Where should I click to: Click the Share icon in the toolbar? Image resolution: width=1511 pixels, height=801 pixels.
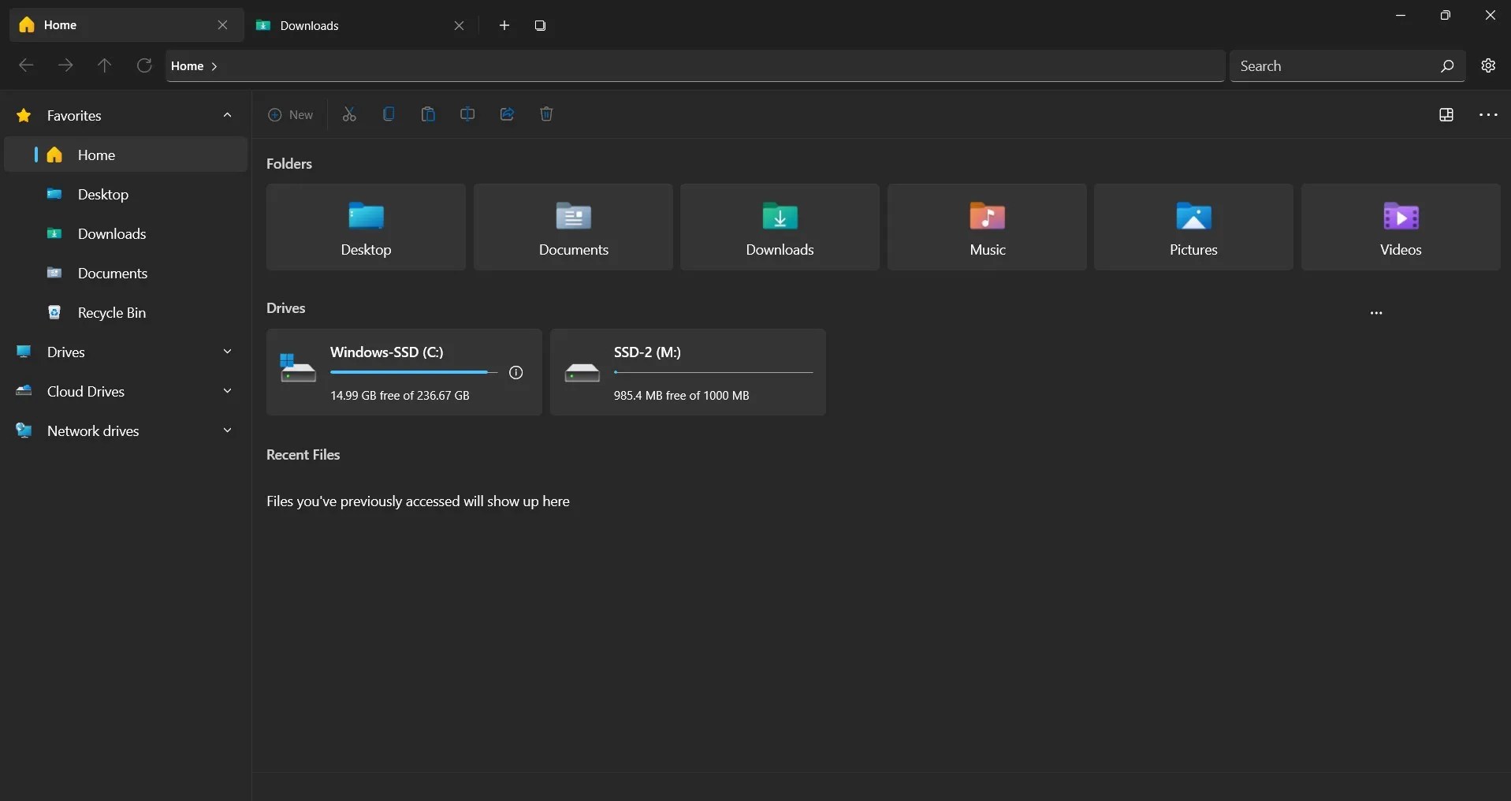[507, 114]
